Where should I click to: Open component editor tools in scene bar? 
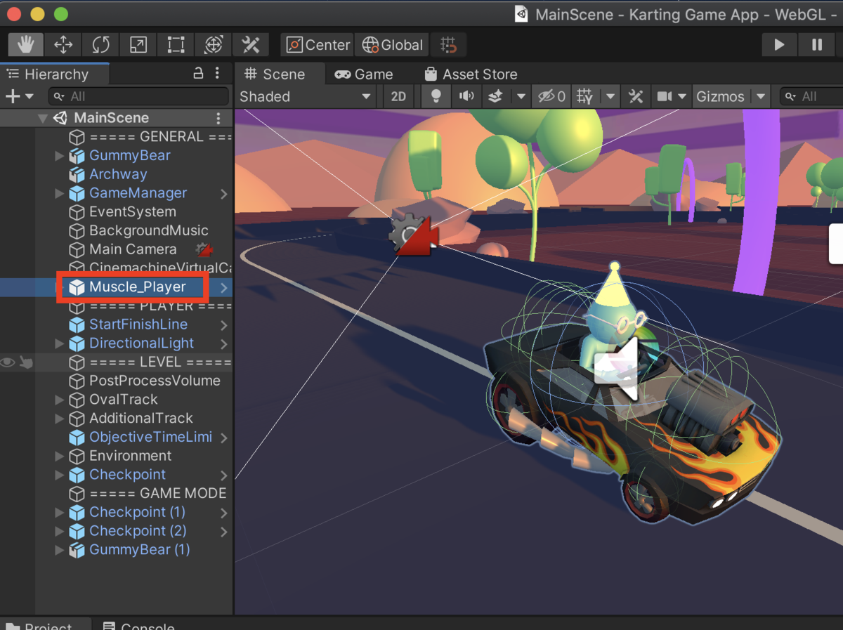pyautogui.click(x=636, y=96)
